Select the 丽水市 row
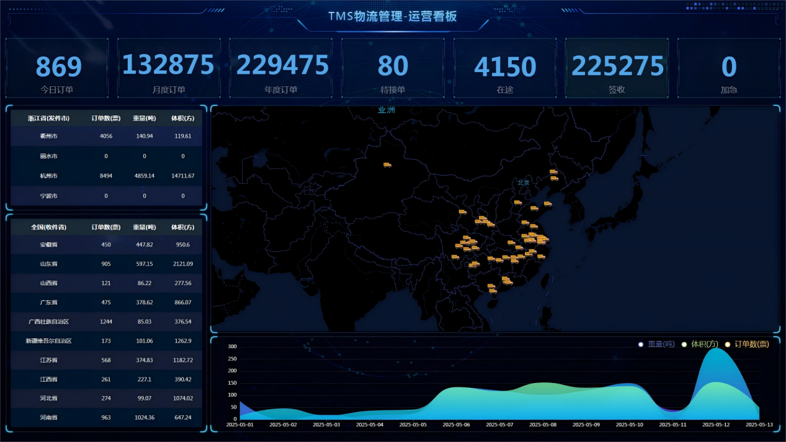786x442 pixels. tap(106, 156)
